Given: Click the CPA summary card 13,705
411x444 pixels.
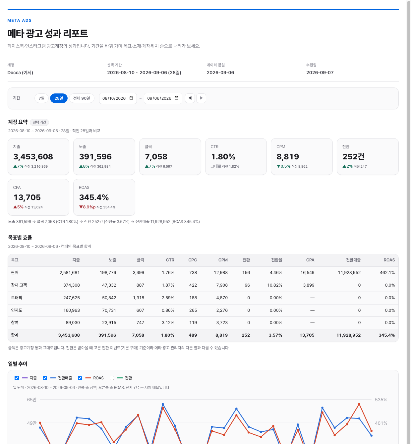Looking at the screenshot, I should pos(38,197).
